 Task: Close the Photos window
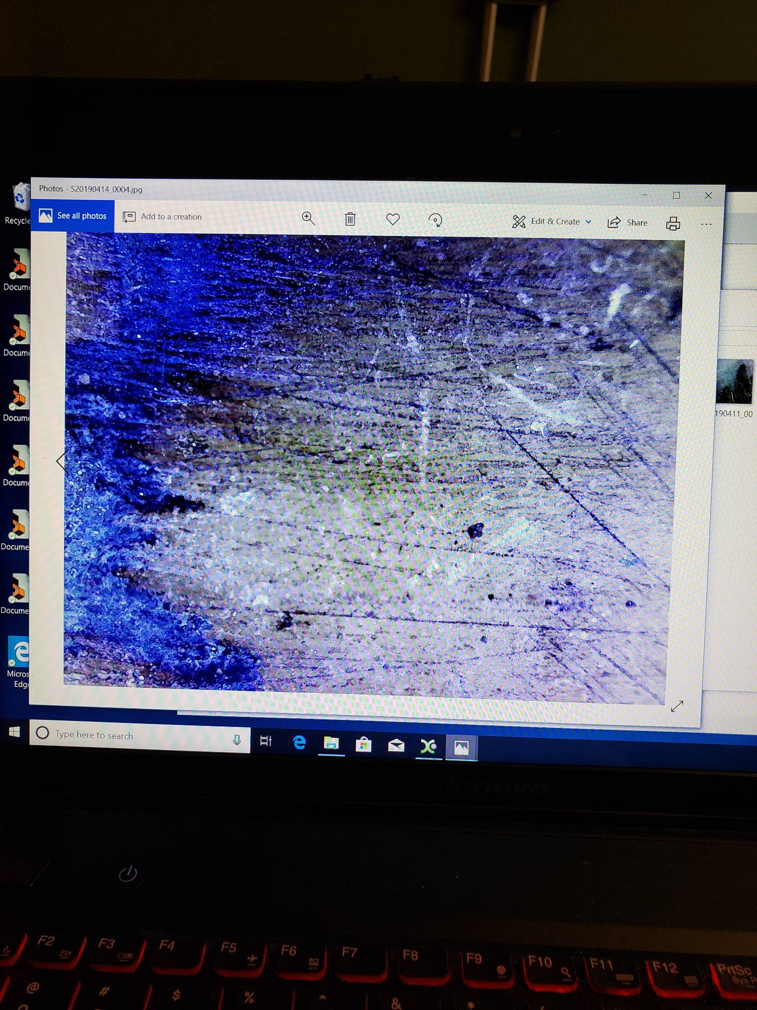[x=708, y=195]
